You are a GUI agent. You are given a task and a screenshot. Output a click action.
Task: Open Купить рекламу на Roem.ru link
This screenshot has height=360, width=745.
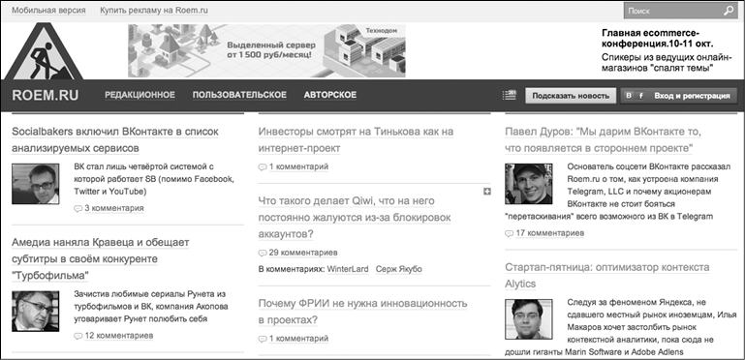click(154, 10)
